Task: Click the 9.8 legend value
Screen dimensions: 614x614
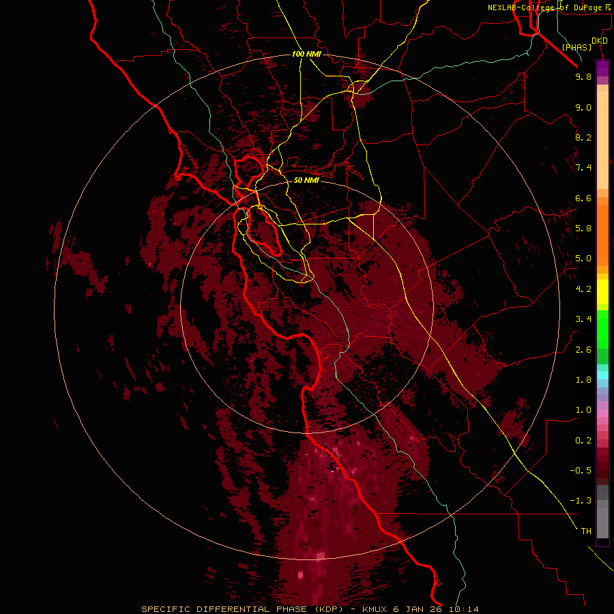Action: (x=583, y=76)
